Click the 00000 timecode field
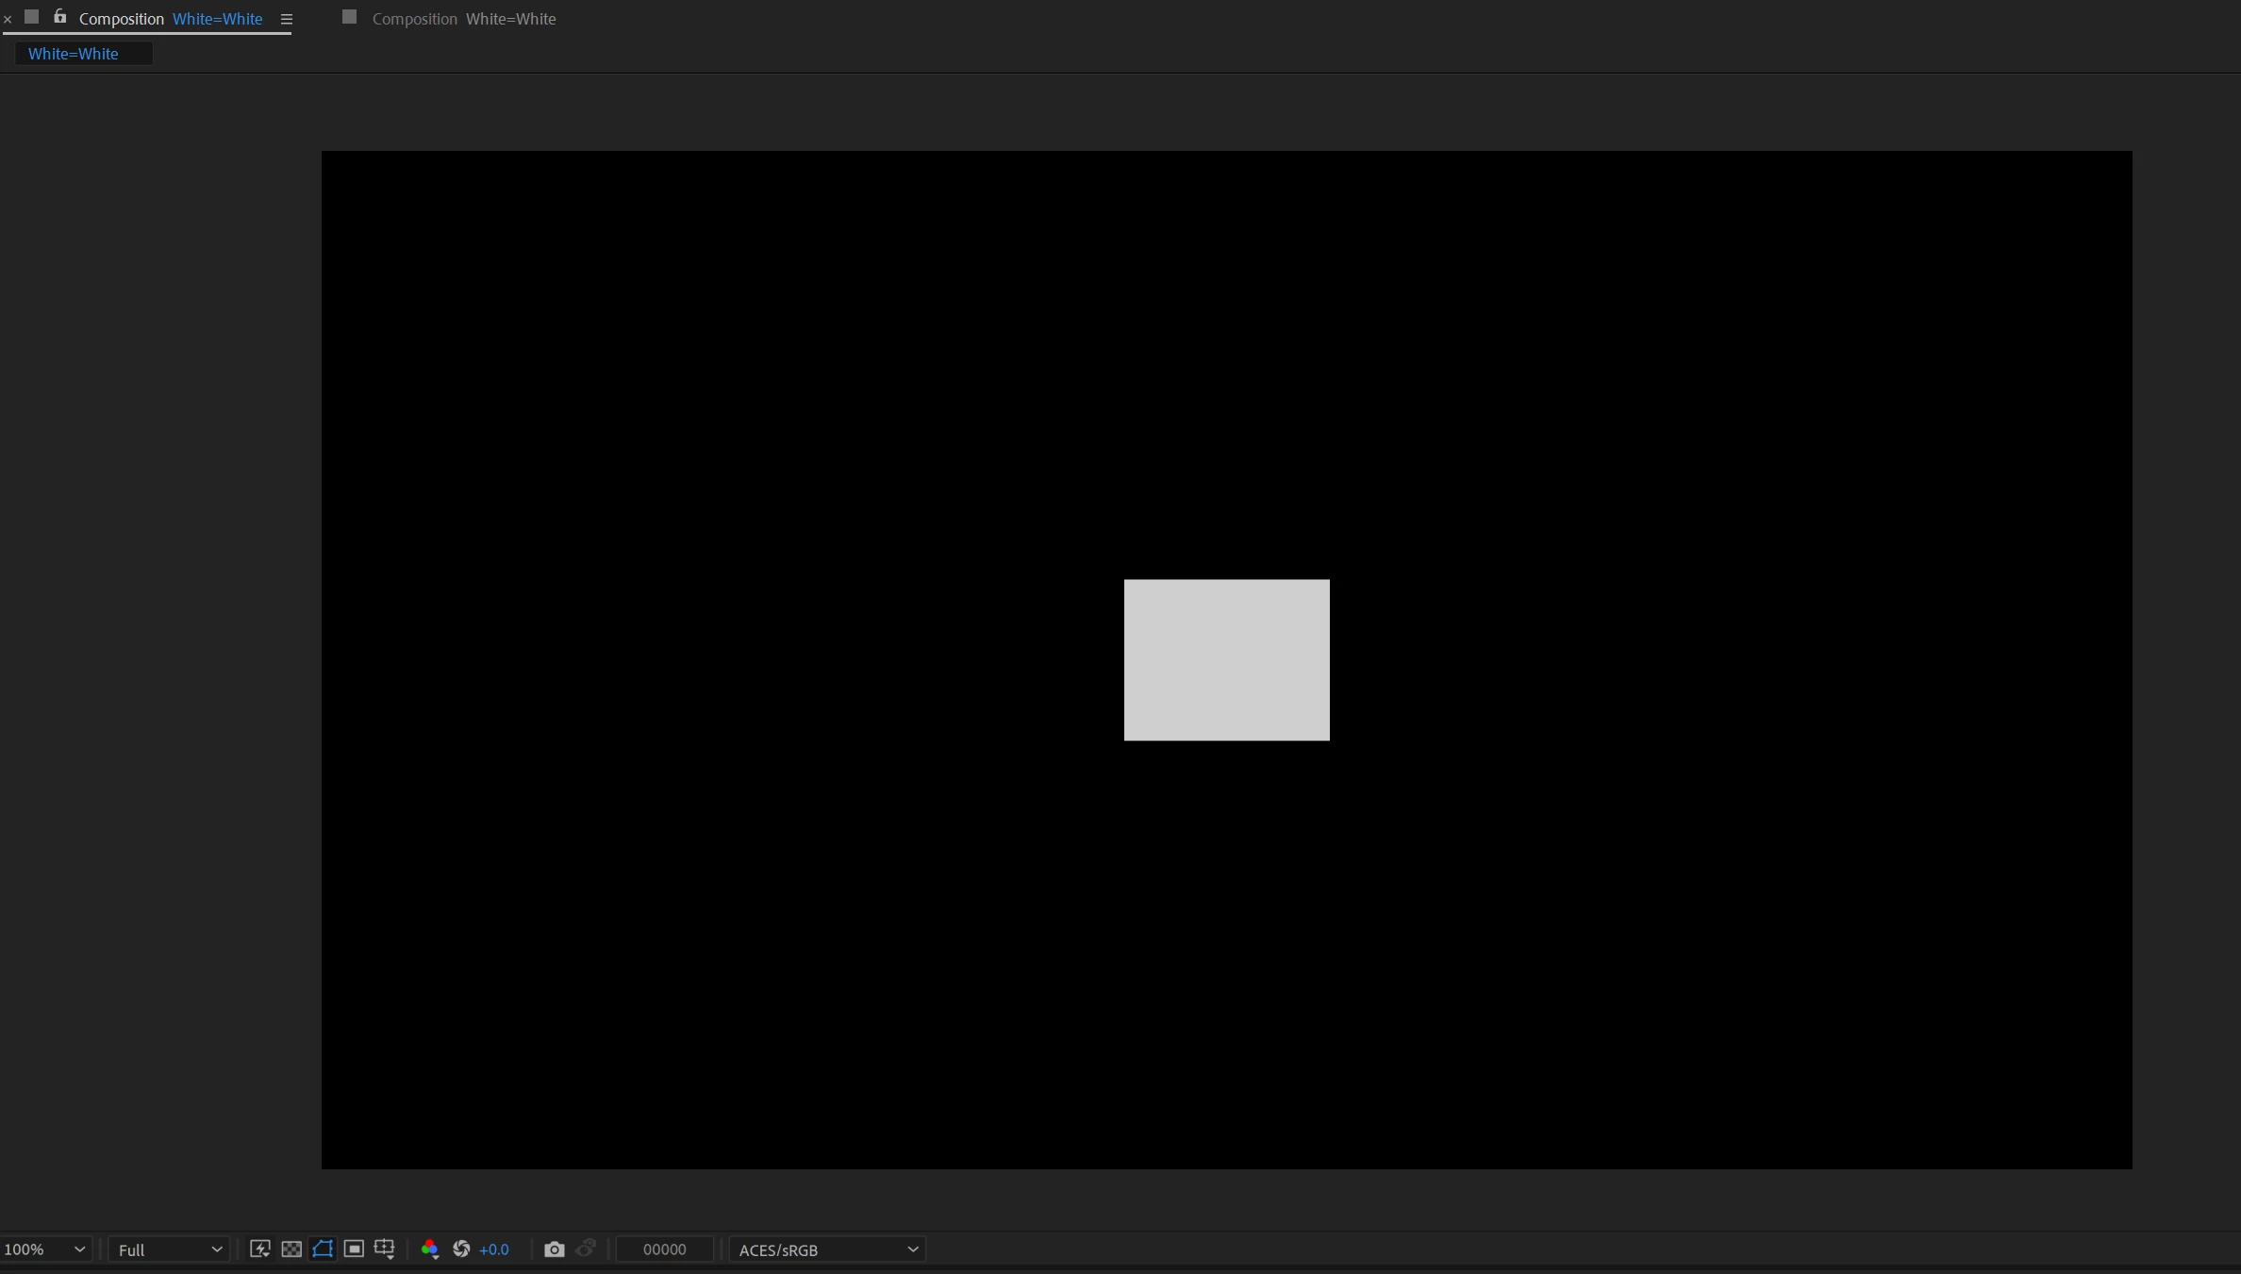Viewport: 2241px width, 1274px height. pyautogui.click(x=664, y=1249)
